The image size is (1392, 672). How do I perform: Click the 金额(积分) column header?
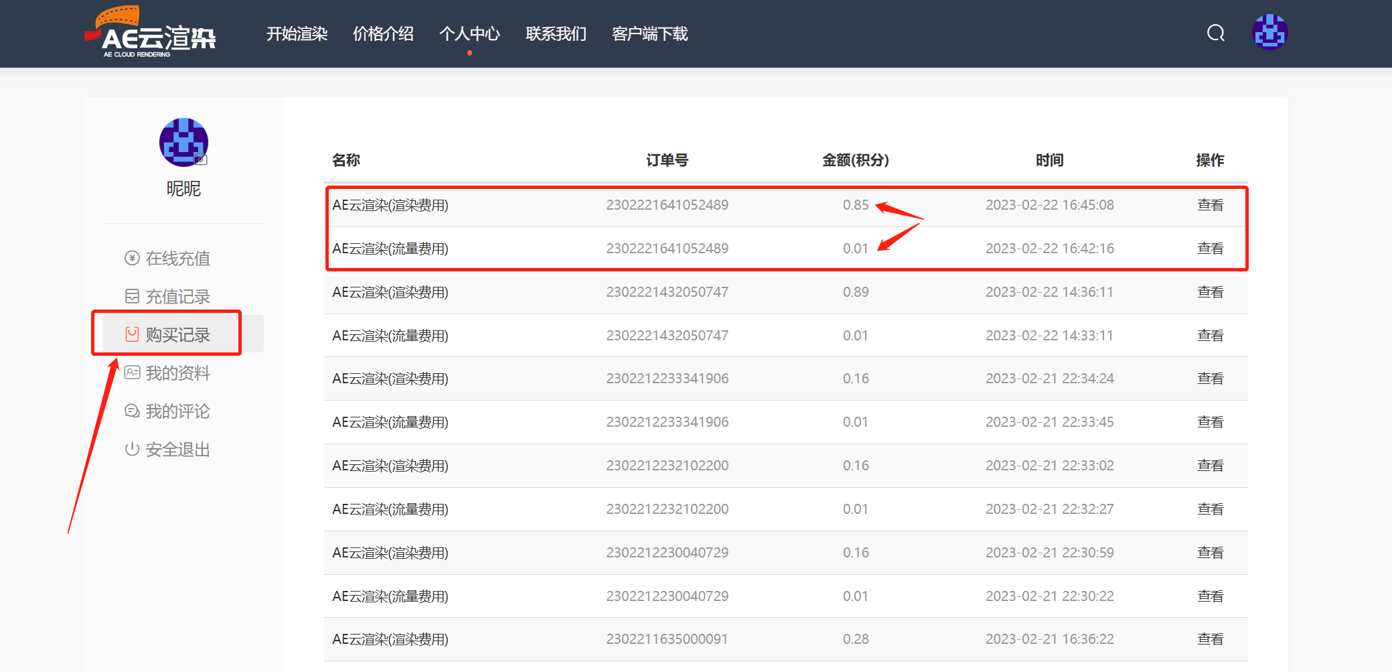click(x=856, y=160)
